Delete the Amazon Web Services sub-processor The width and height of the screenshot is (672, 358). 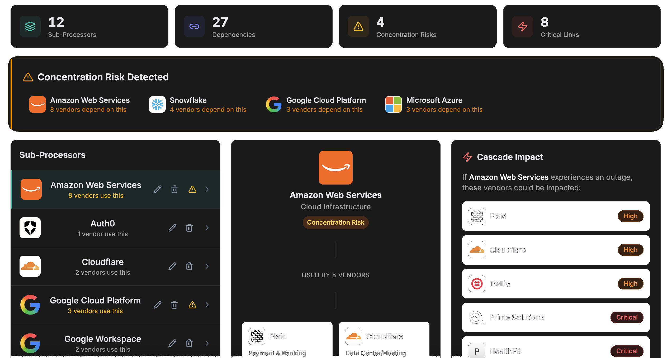coord(174,189)
